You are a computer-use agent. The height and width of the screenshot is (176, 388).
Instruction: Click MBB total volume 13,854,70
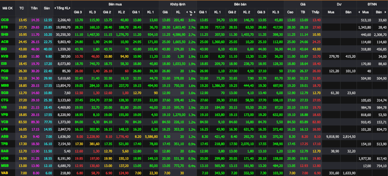[63, 86]
